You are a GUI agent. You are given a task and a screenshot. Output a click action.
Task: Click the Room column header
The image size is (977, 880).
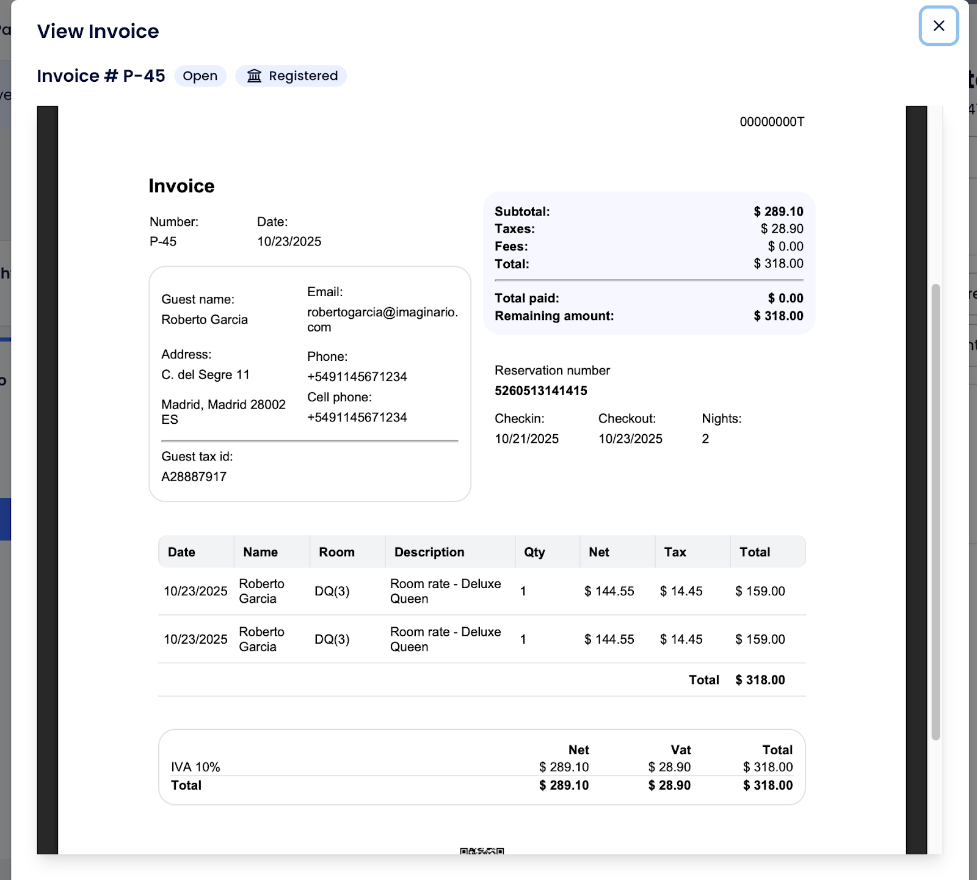pos(336,552)
